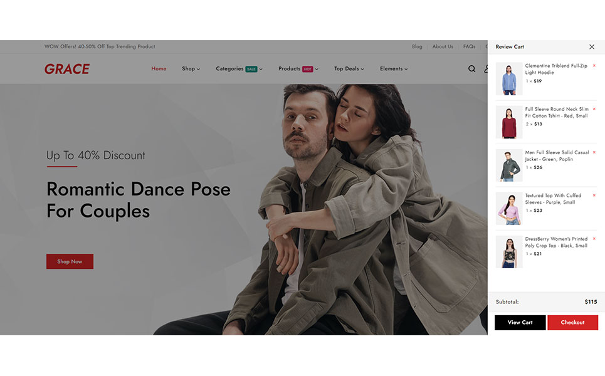Remove Textured Top With Cuffed Sleeves
Viewport: 605px width, 376px height.
594,196
